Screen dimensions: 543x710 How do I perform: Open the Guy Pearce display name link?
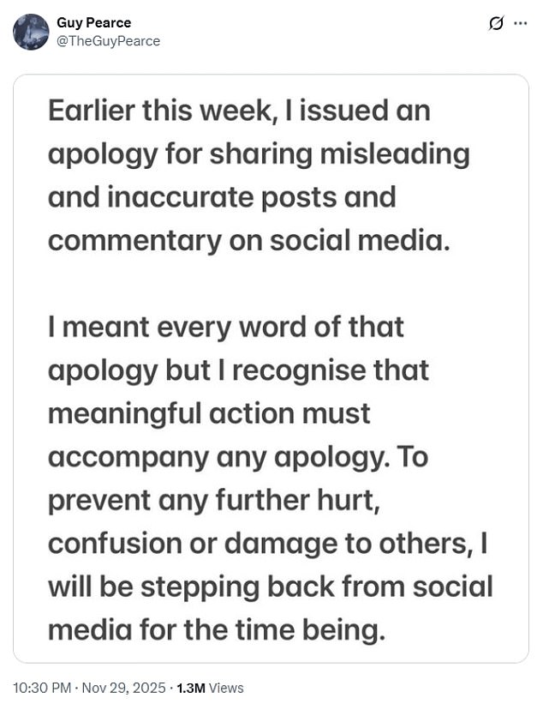tap(94, 22)
